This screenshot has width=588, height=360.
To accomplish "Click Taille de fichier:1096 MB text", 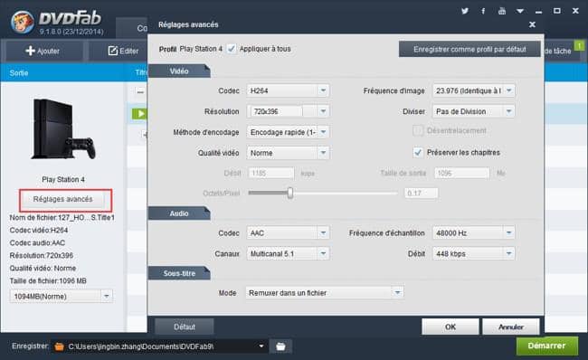I will click(48, 281).
